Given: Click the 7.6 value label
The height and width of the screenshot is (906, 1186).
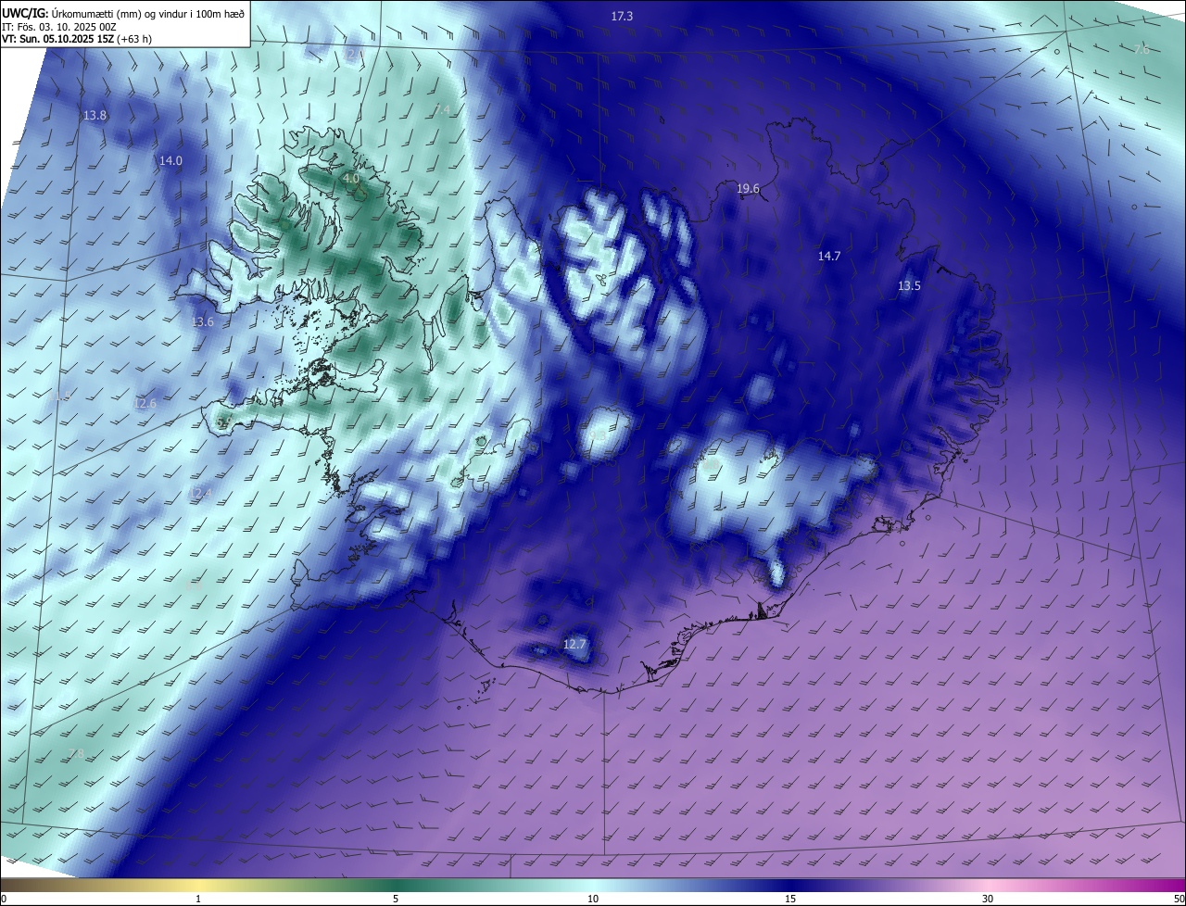Looking at the screenshot, I should point(1141,49).
